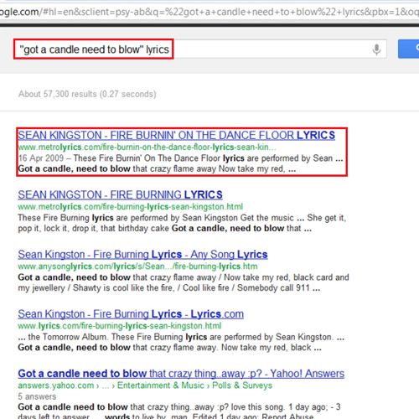Open the Fire Burnin' On The Dance Floor Lyrics result

pos(177,135)
